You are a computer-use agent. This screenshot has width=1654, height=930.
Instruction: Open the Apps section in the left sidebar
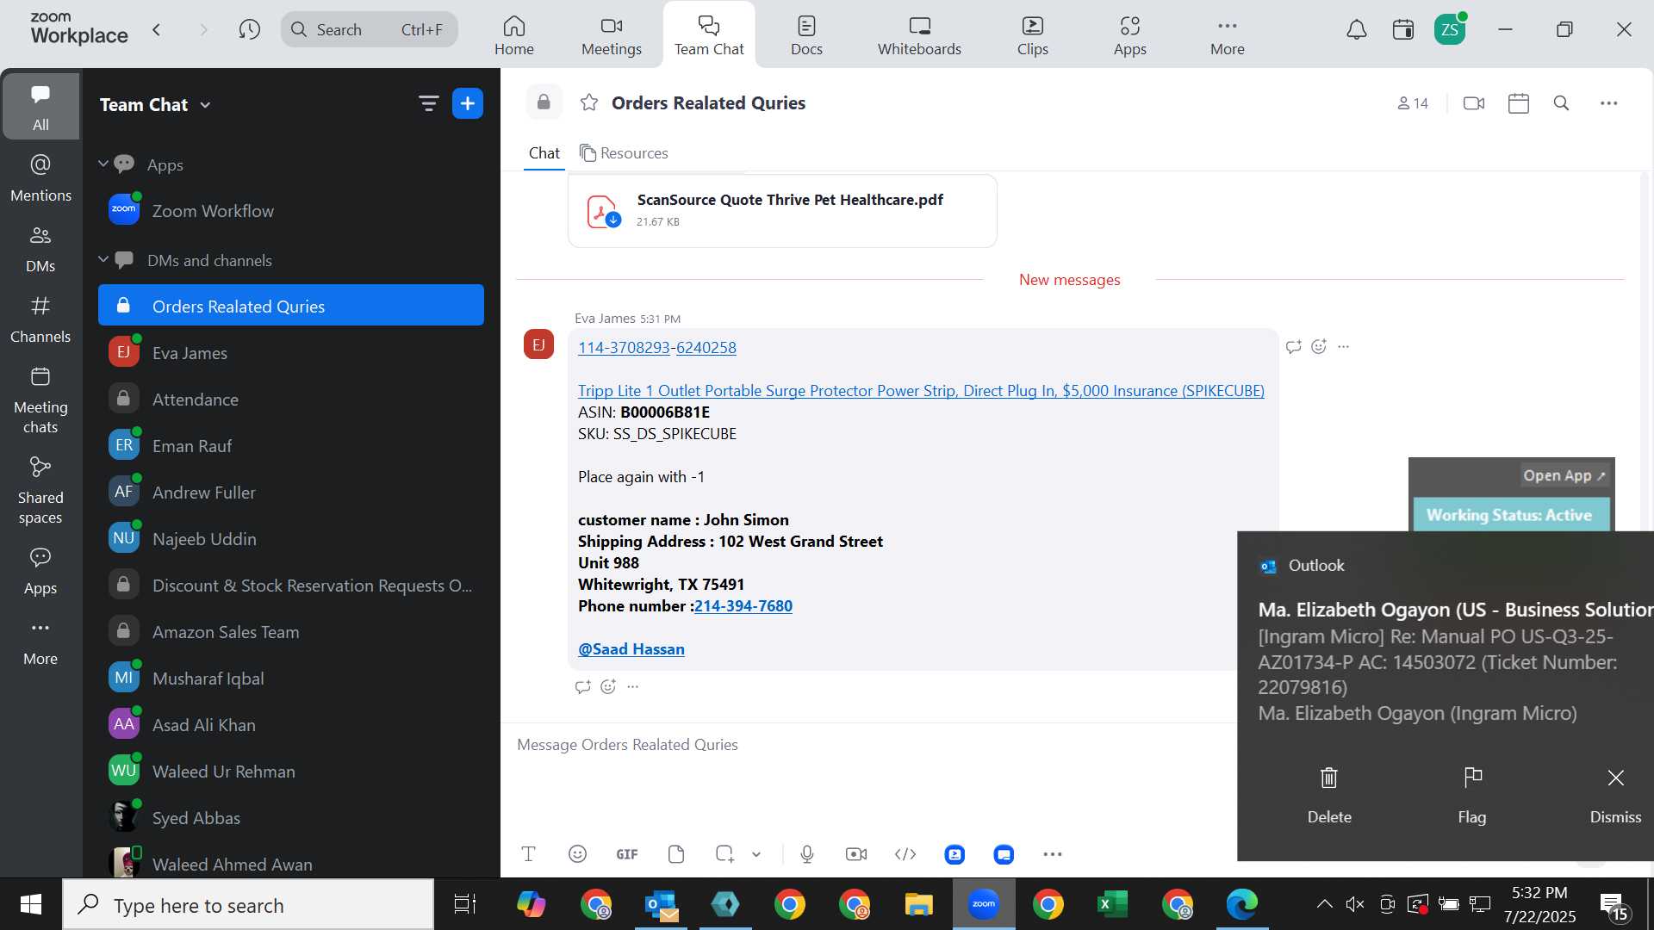point(40,571)
